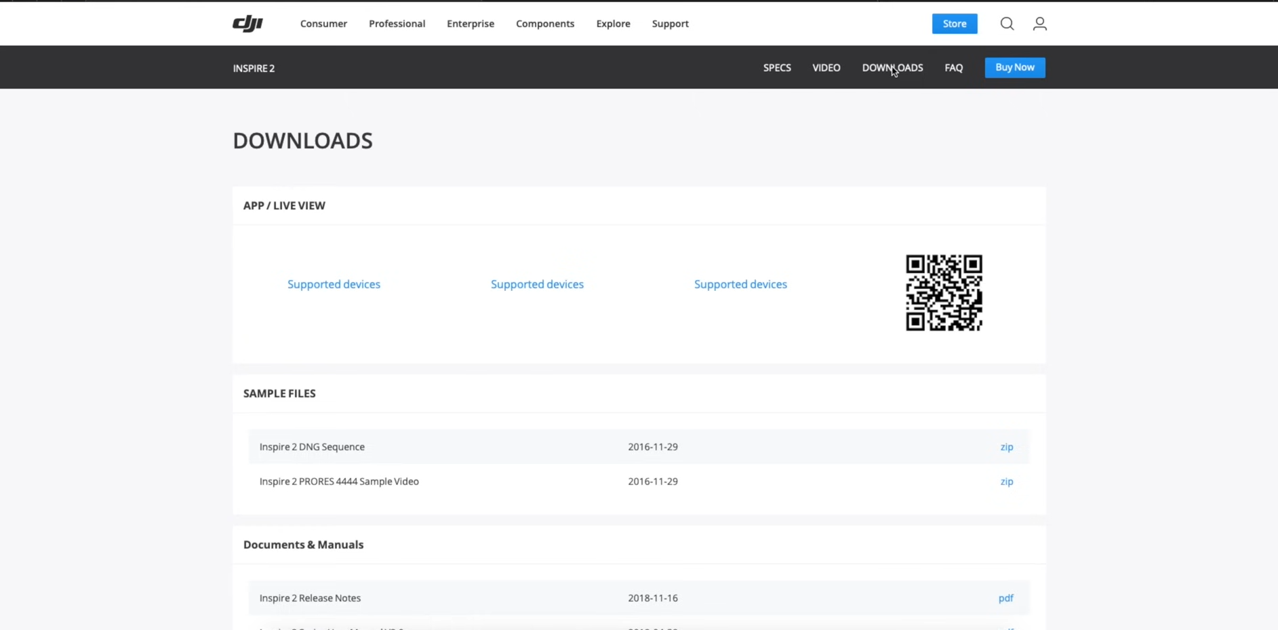Click the Buy Now button
1278x630 pixels.
(x=1014, y=67)
